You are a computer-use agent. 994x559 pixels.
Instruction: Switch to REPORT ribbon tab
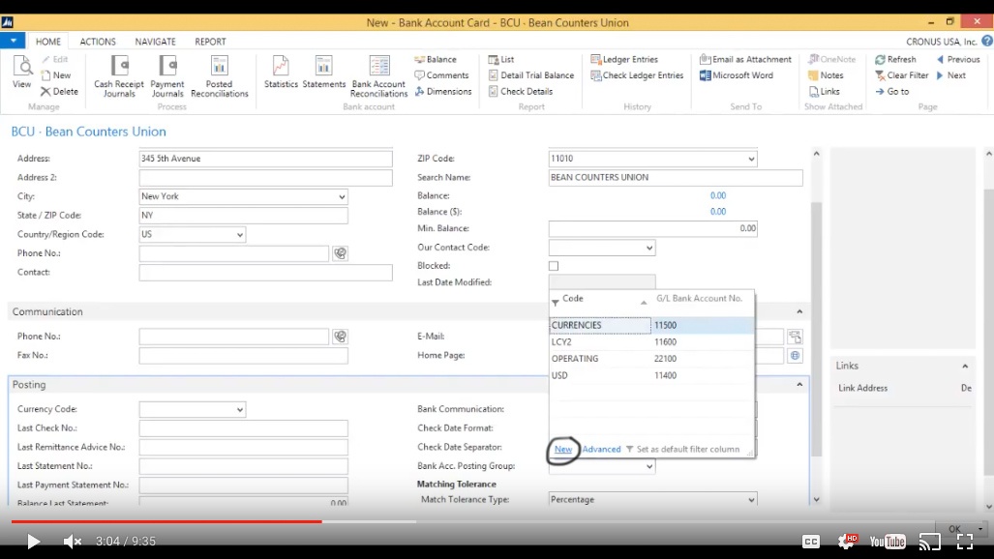click(x=210, y=42)
